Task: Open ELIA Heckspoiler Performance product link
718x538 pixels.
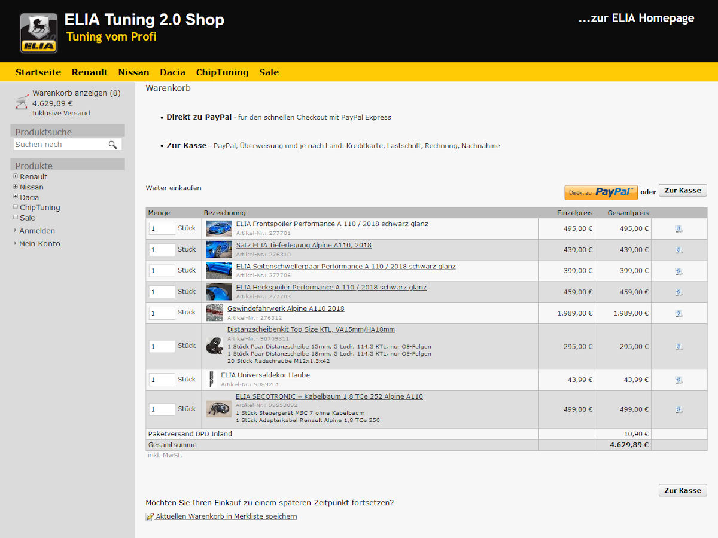Action: [331, 288]
